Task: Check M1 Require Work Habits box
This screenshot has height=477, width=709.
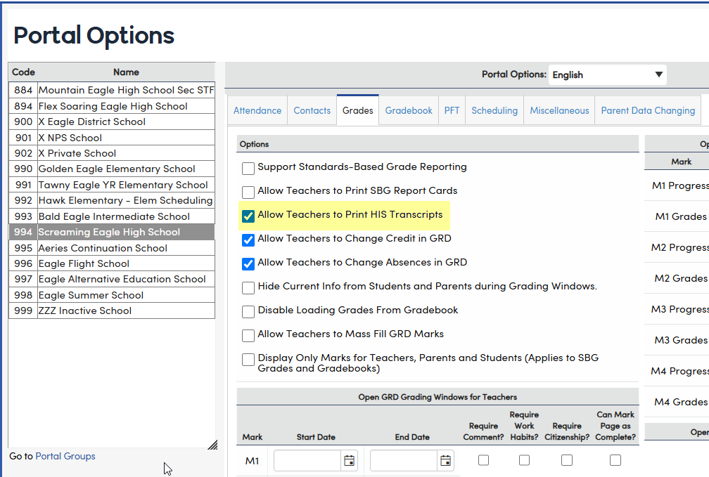Action: 524,460
